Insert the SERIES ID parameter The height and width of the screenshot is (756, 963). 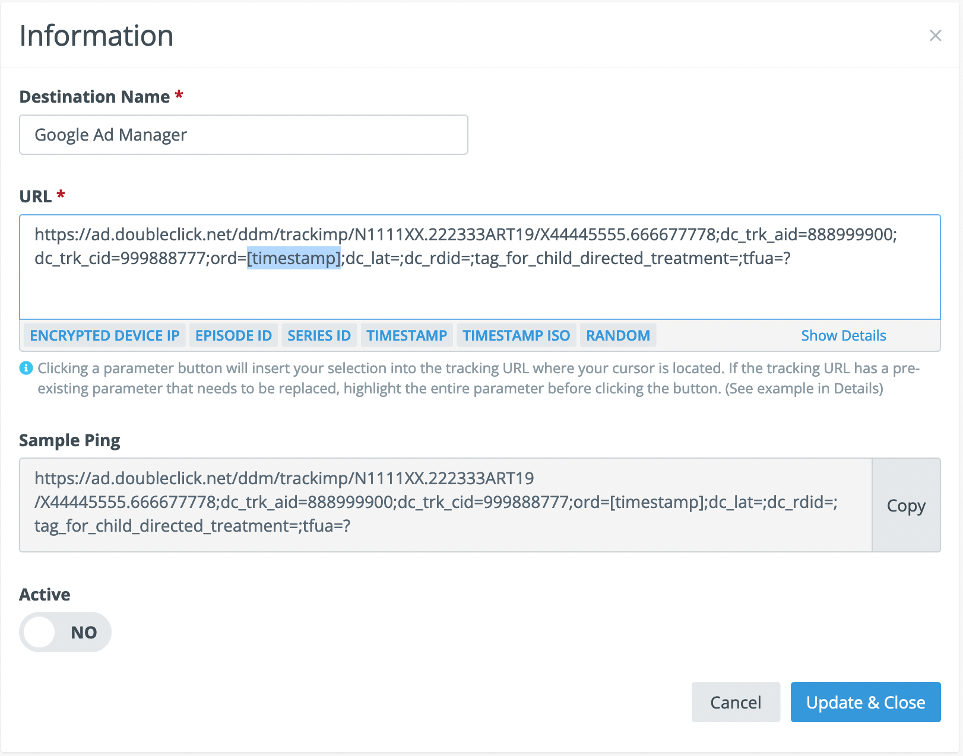click(x=319, y=335)
